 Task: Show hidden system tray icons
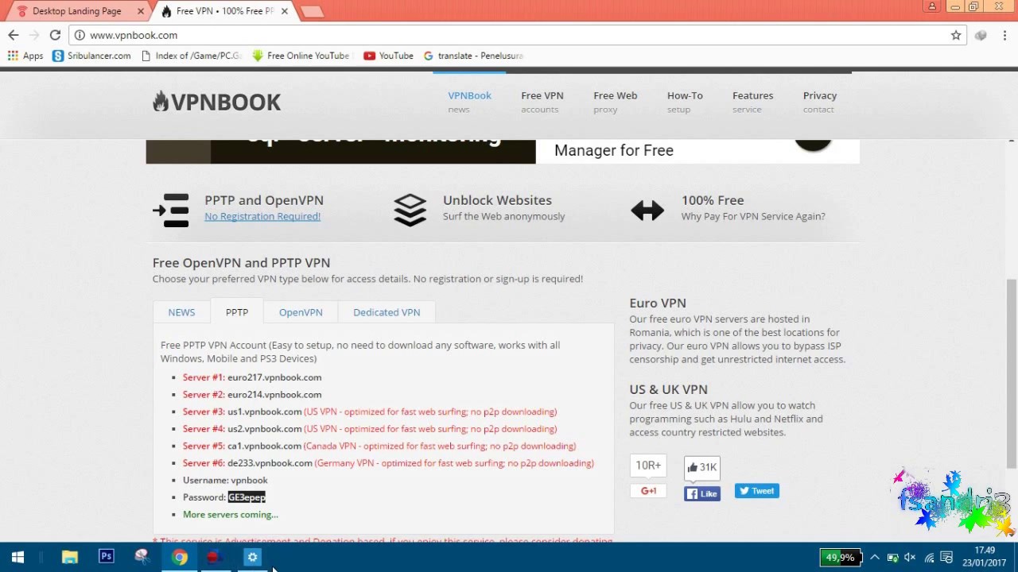pos(874,557)
